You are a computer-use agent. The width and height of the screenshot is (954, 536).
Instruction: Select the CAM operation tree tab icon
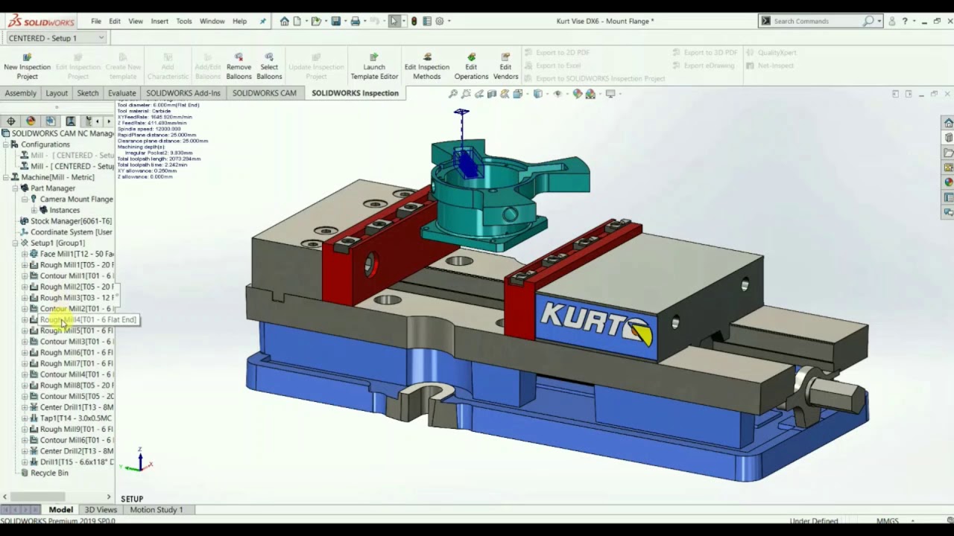[70, 121]
